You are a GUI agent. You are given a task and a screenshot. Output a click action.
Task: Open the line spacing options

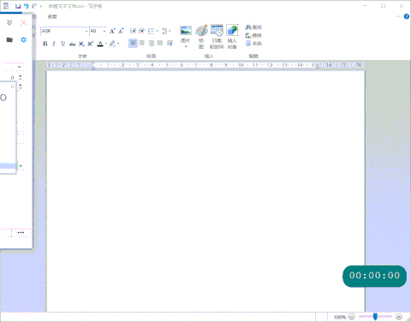(x=166, y=31)
